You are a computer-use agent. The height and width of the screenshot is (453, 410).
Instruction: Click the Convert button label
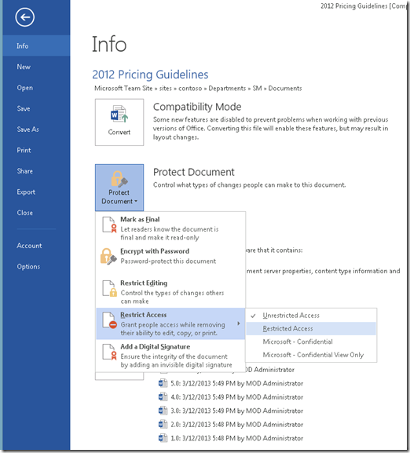pyautogui.click(x=119, y=132)
